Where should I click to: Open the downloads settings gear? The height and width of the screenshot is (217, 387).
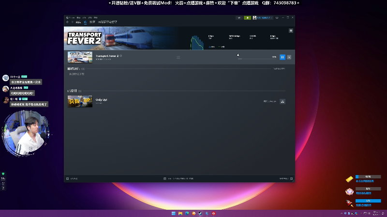pos(291,30)
